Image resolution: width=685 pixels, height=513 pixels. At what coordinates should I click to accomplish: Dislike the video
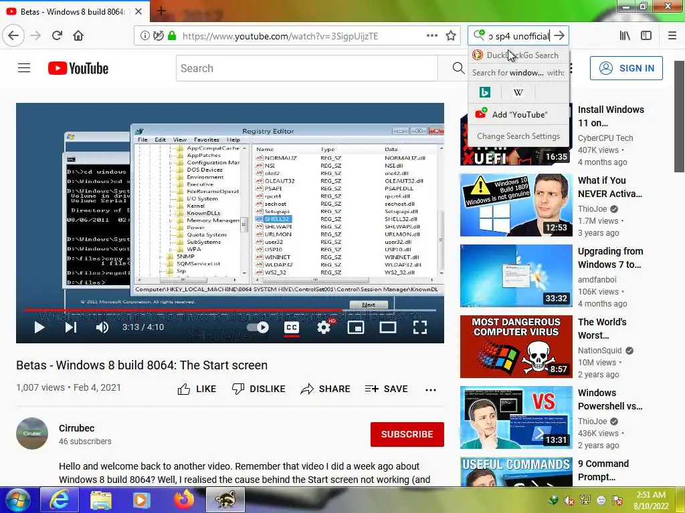point(258,389)
